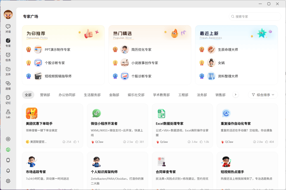Open notifications bell icon in the sidebar
The width and height of the screenshot is (286, 190).
[x=8, y=170]
